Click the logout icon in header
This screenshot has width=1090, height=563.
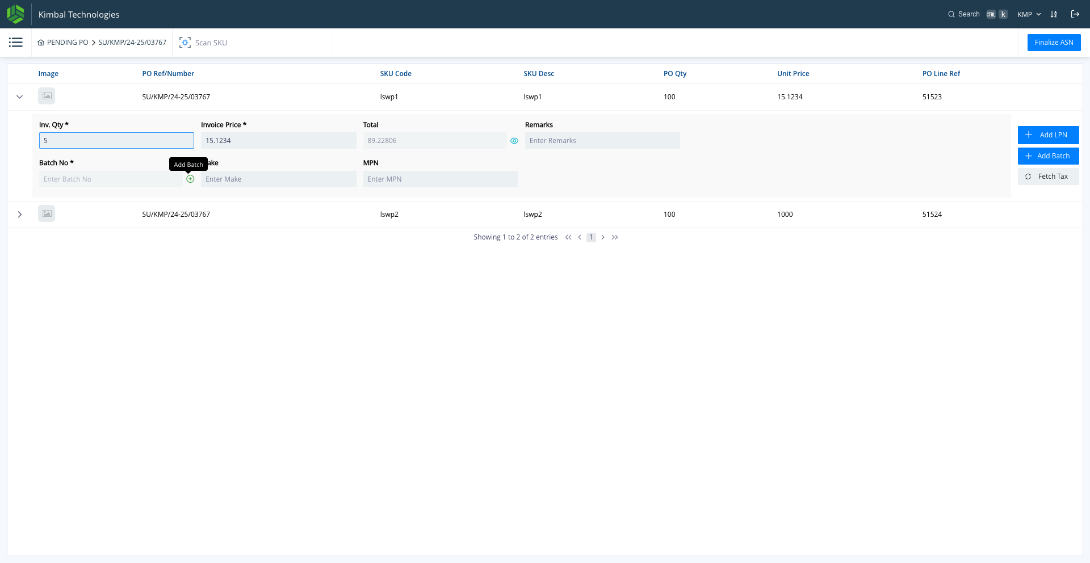(1075, 14)
